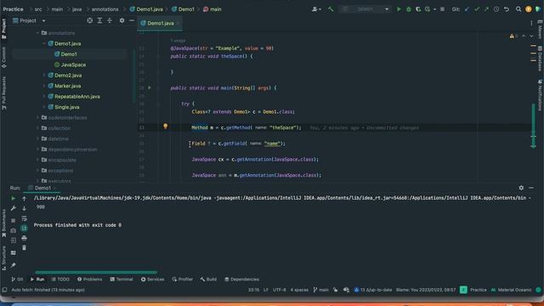Go to the next highlighted error arrow
This screenshot has width=544, height=306.
[531, 36]
